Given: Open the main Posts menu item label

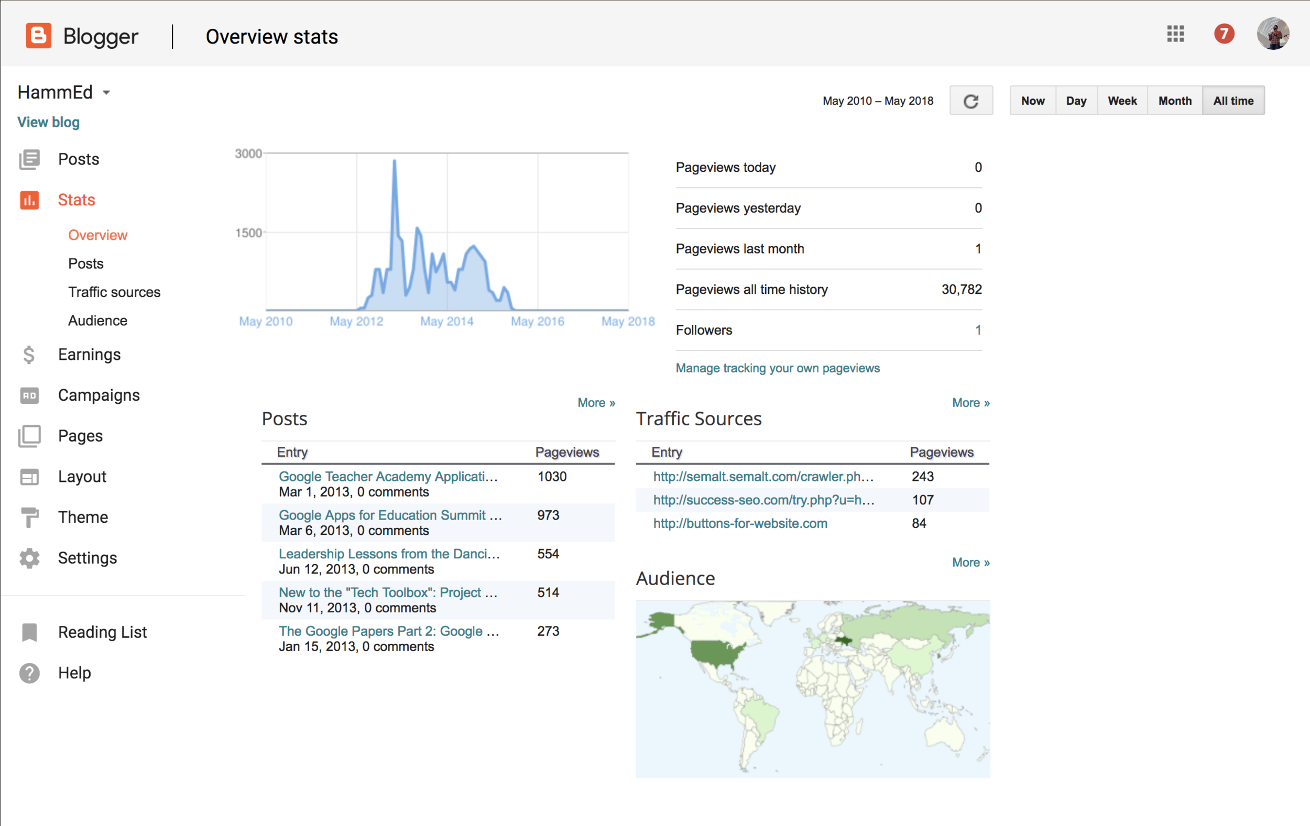Looking at the screenshot, I should click(x=79, y=159).
